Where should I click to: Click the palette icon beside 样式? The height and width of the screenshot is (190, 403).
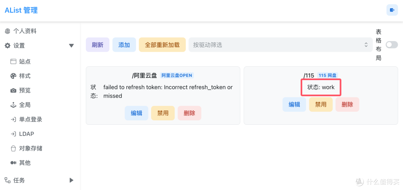13,76
